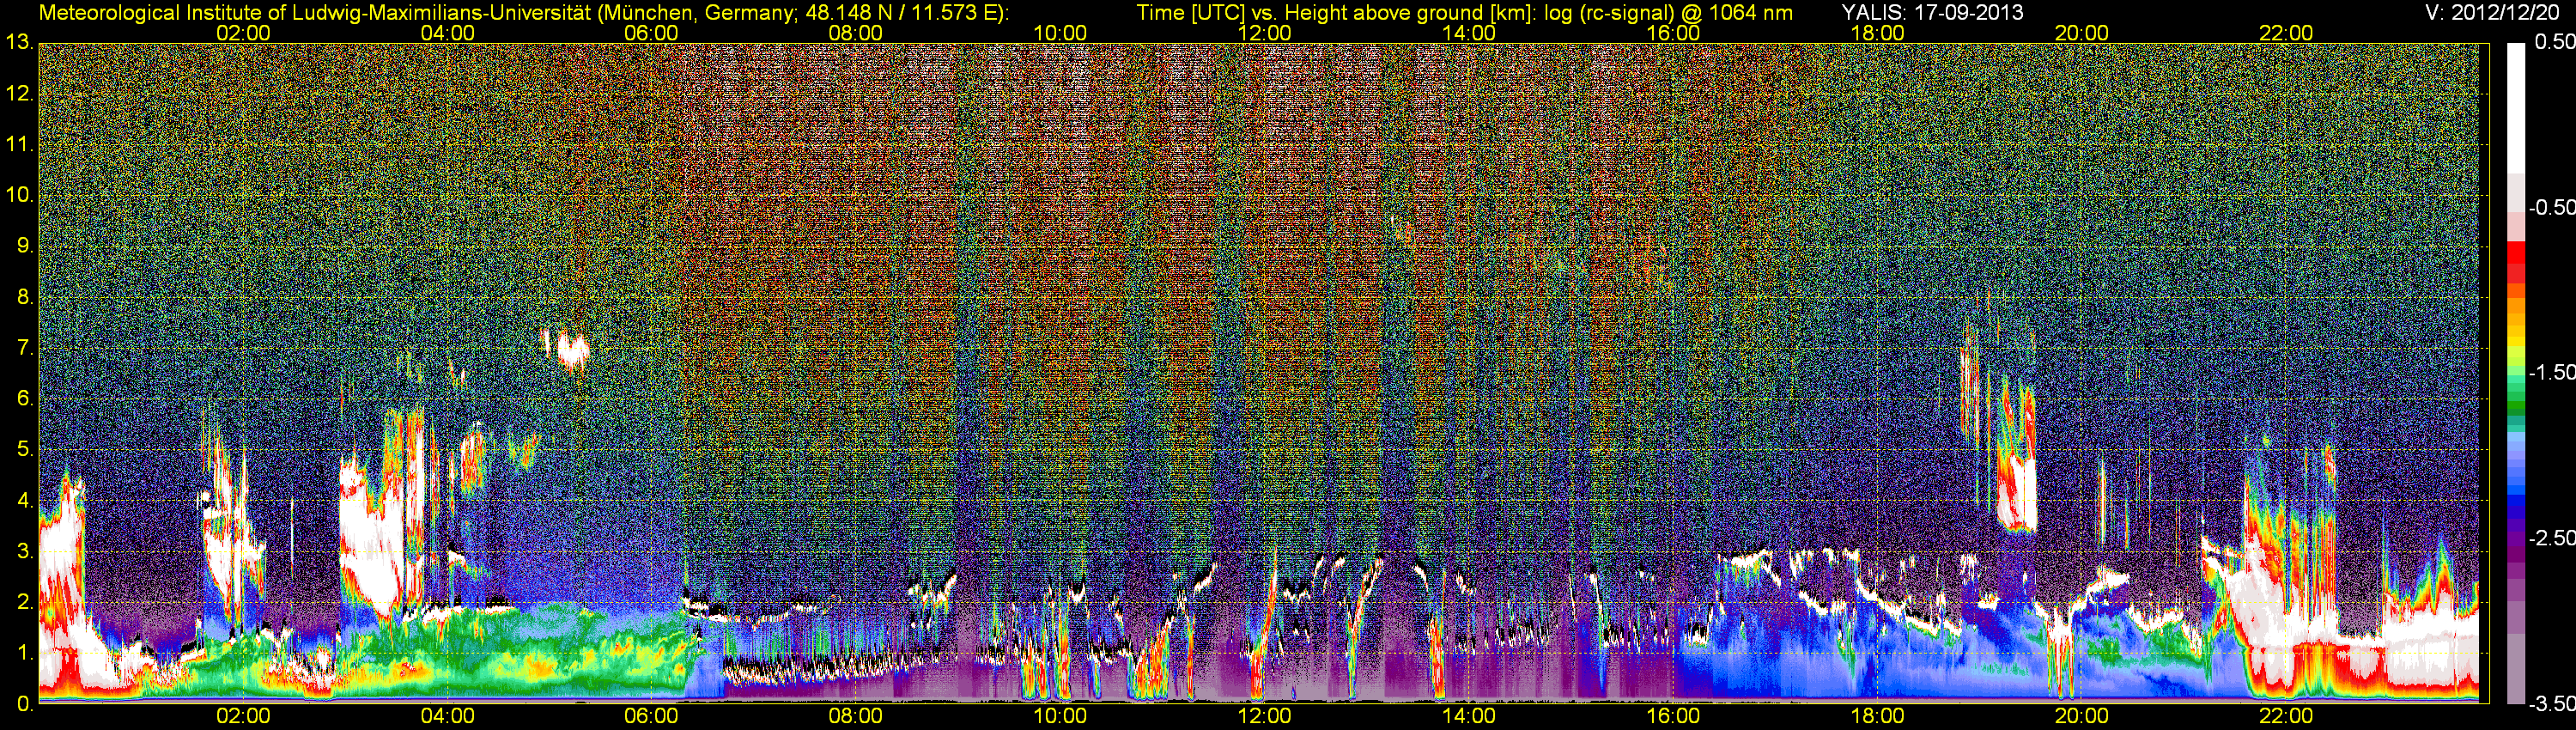The height and width of the screenshot is (730, 2576).
Task: Click the white band of the color scale
Action: pyautogui.click(x=2516, y=108)
